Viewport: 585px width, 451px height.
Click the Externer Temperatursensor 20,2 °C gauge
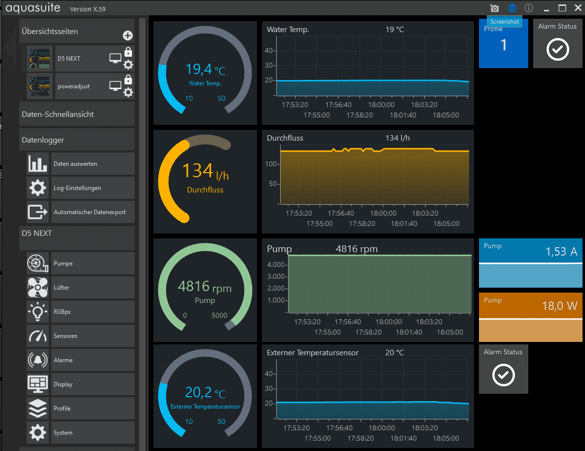[205, 396]
